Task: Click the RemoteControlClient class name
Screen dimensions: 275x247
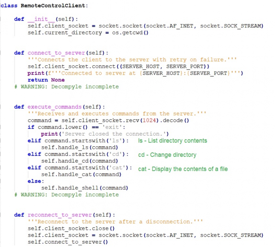Action: [x=54, y=6]
